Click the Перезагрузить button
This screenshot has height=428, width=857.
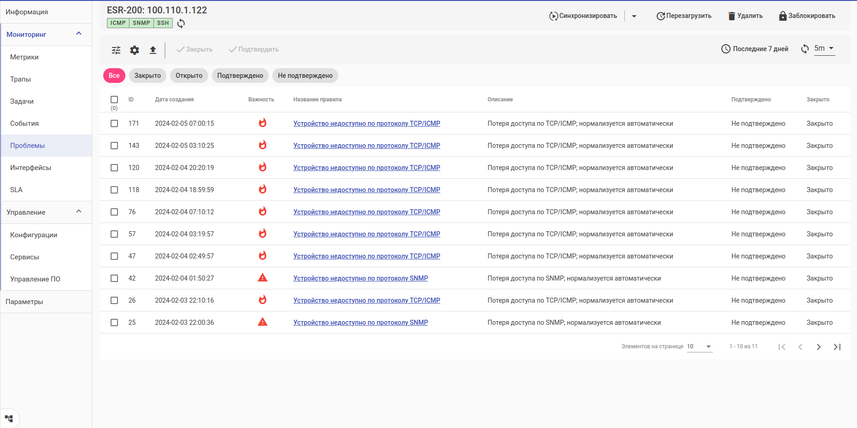point(684,16)
